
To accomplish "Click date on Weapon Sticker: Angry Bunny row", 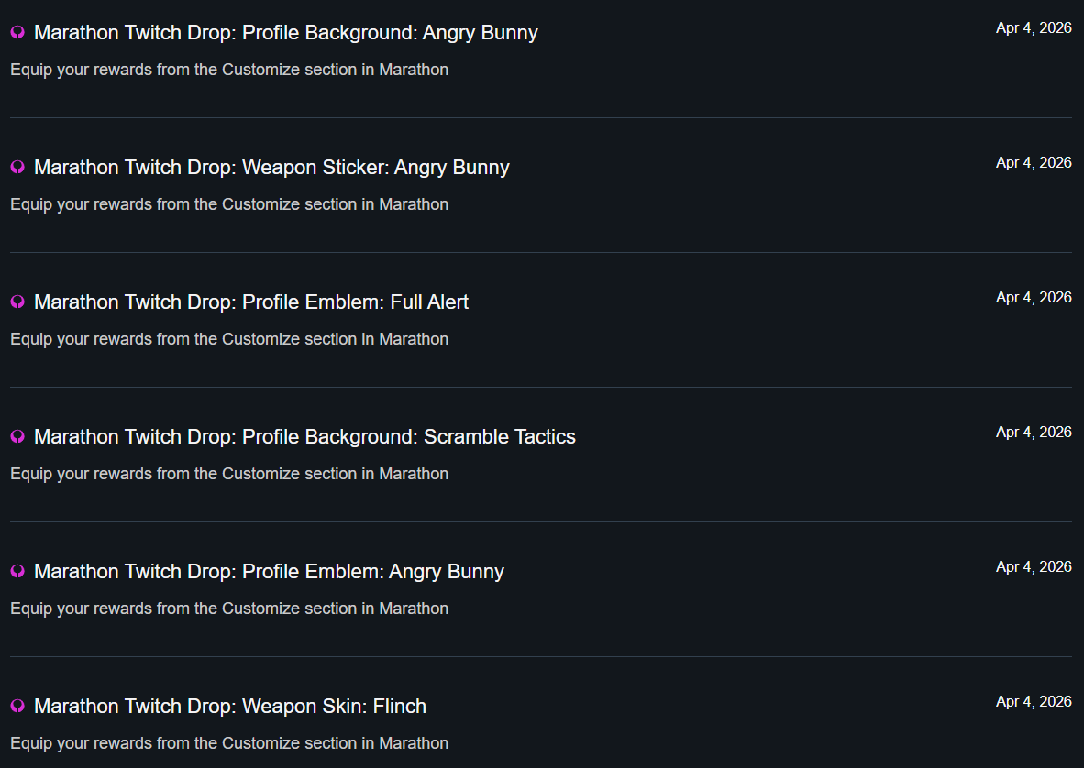I will tap(1034, 163).
